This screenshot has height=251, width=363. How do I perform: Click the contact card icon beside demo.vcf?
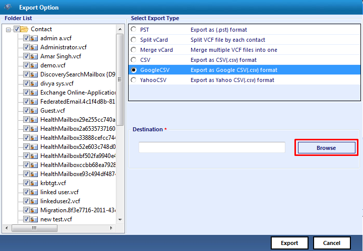(x=34, y=65)
